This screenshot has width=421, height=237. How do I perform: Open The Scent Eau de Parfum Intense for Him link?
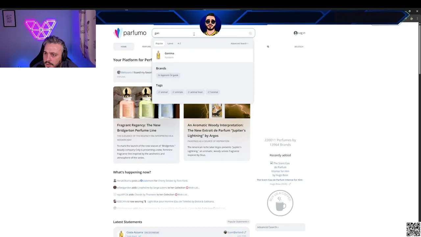point(280,180)
